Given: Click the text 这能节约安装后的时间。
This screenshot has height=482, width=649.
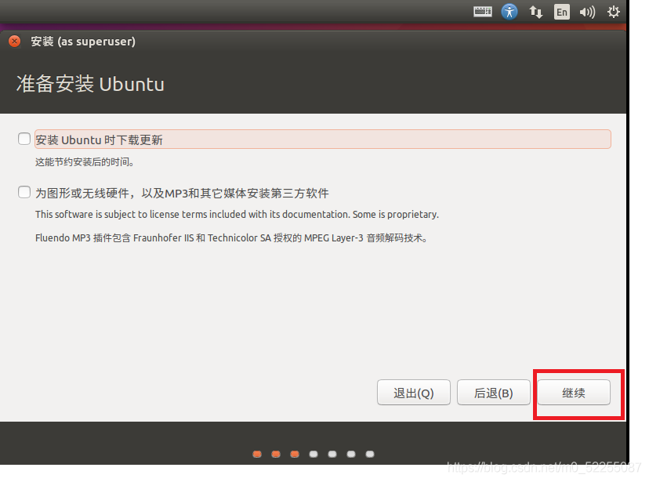Looking at the screenshot, I should coord(85,161).
